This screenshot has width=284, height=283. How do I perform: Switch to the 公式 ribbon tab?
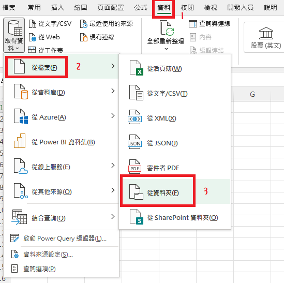[141, 8]
